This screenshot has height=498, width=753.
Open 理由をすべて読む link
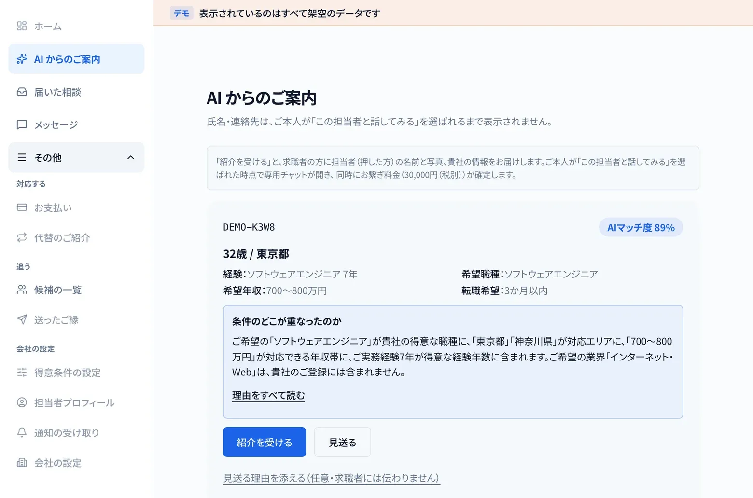coord(268,395)
